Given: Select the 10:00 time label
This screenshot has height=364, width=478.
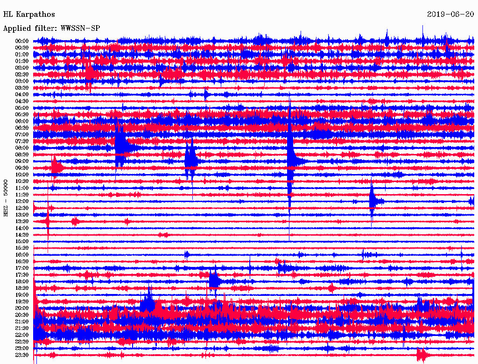Looking at the screenshot, I should pos(22,175).
